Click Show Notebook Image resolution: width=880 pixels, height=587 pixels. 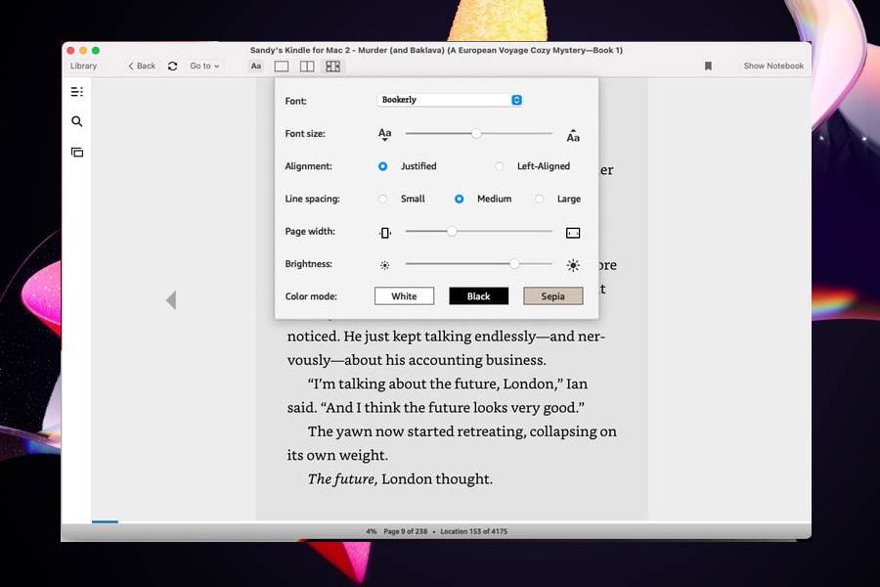tap(775, 66)
